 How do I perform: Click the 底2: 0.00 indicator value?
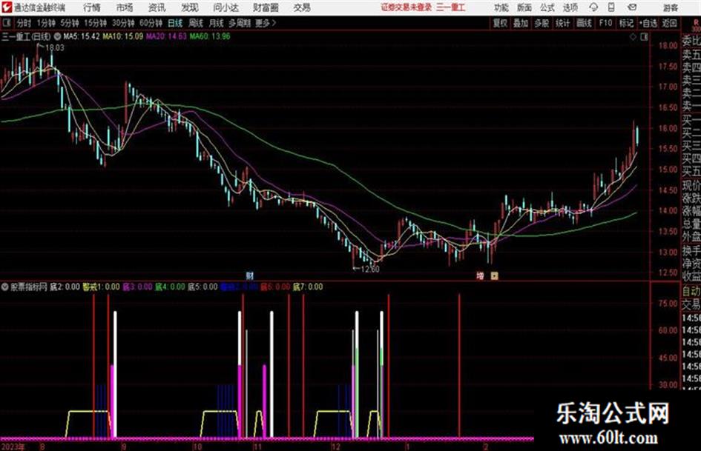[65, 287]
